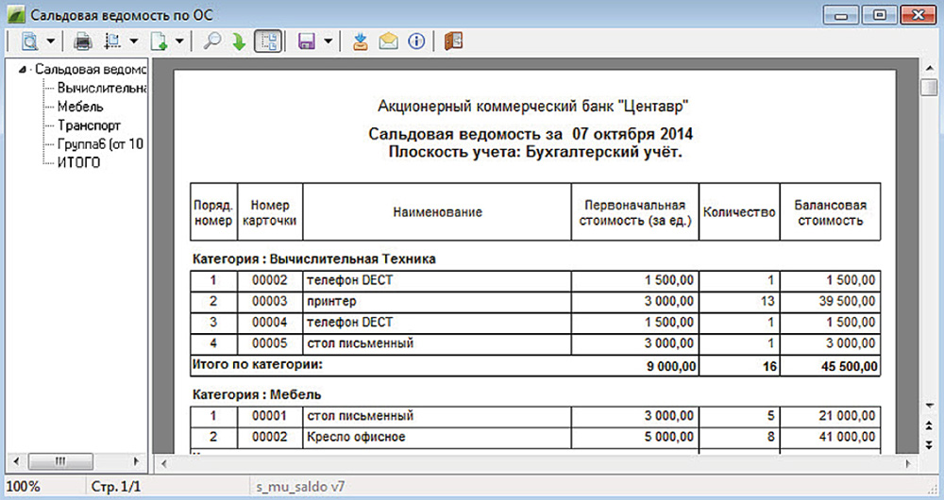Open the blue information icon

[415, 41]
